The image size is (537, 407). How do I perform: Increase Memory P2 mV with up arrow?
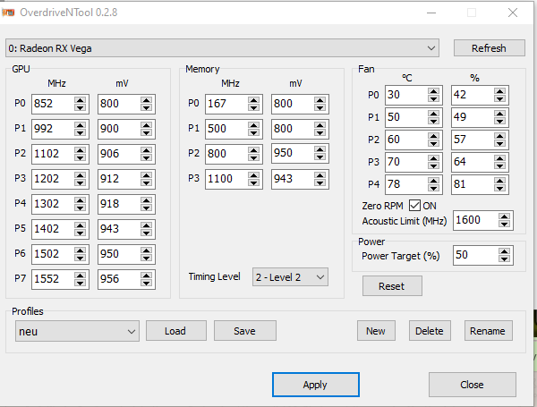[320, 149]
